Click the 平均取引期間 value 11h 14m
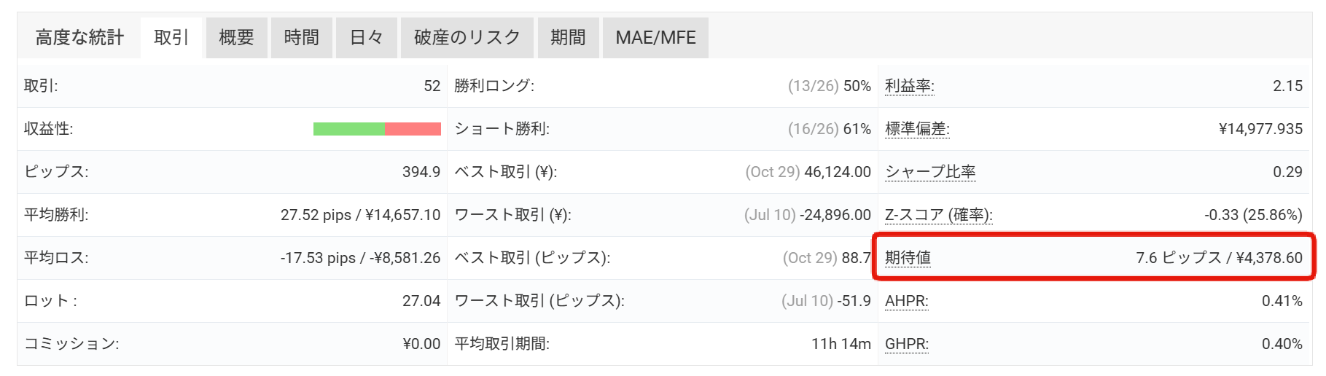This screenshot has width=1326, height=376. click(841, 344)
